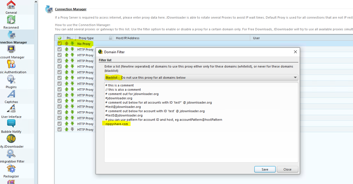
Task: Open the Packagizer settings section
Action: [x=11, y=171]
